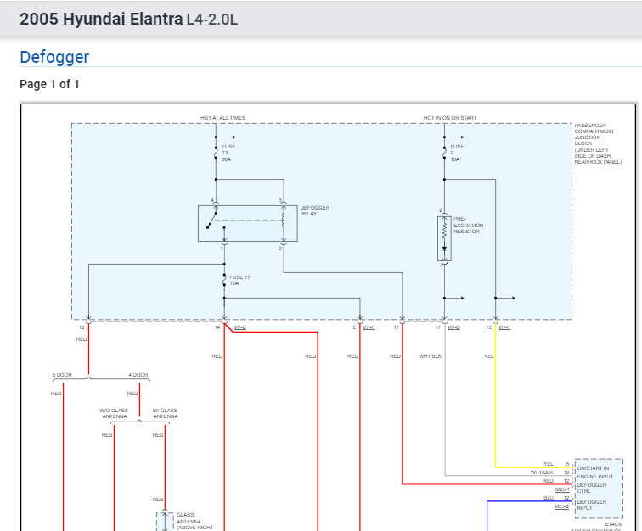
Task: Click the Fuse 17 10A symbol
Action: coord(224,279)
